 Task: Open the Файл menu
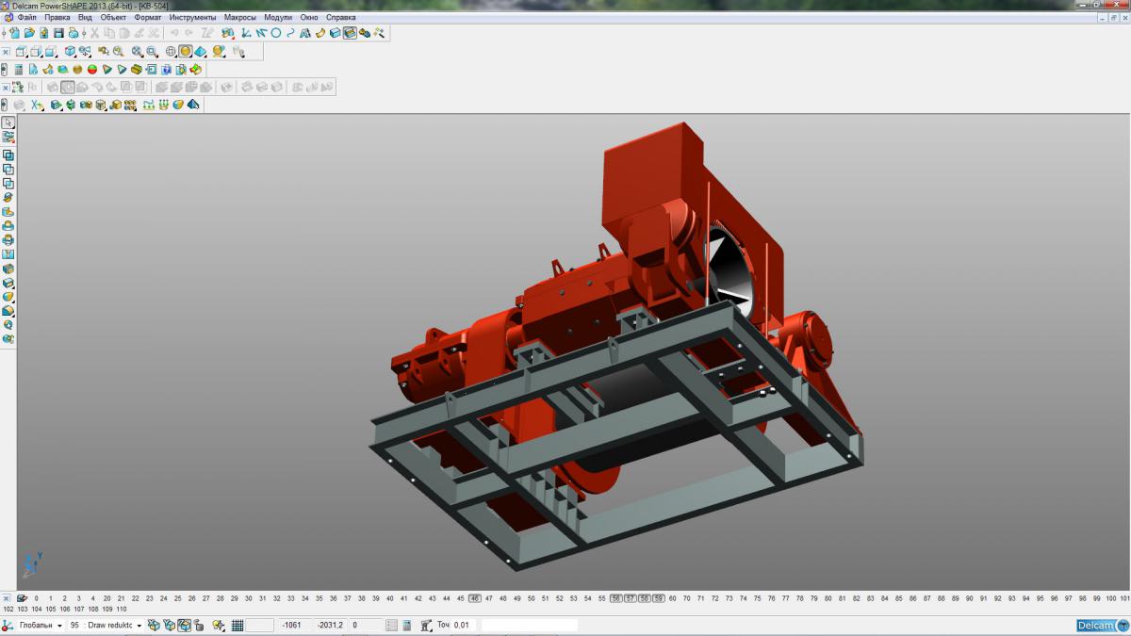(x=27, y=17)
